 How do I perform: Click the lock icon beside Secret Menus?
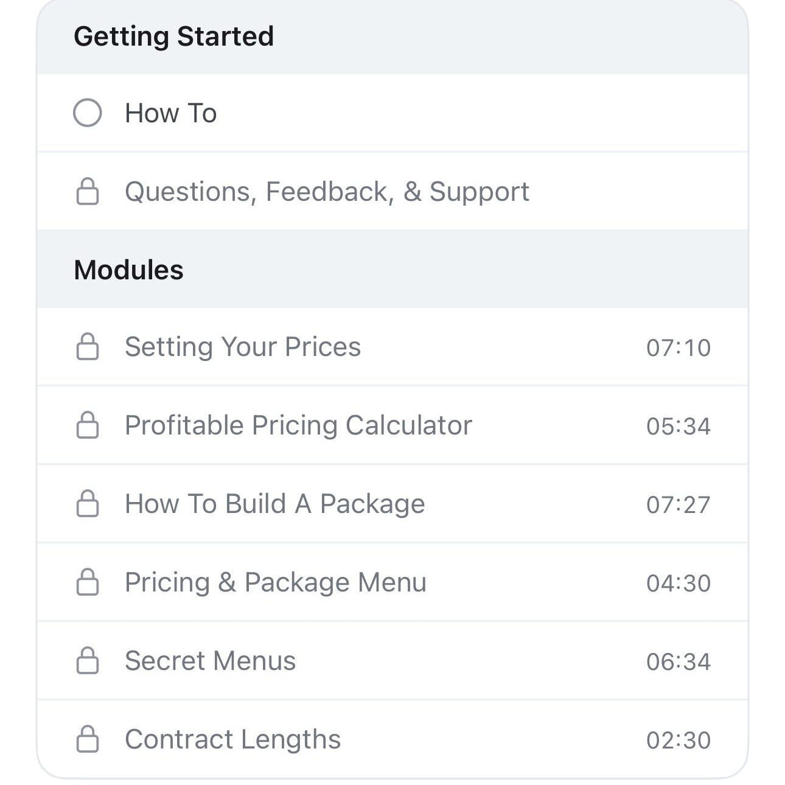pos(87,660)
